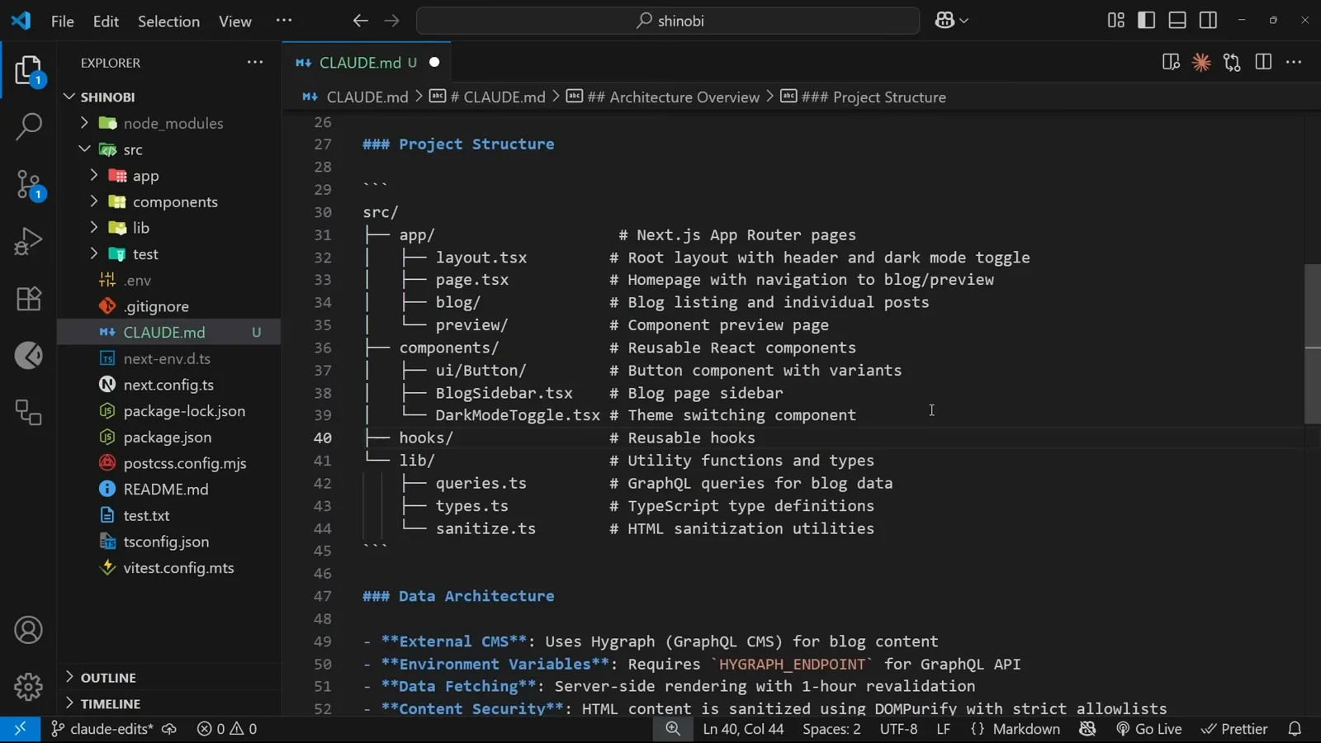Go forward with the right arrow
Screen dimensions: 1321x743
[x=391, y=21]
